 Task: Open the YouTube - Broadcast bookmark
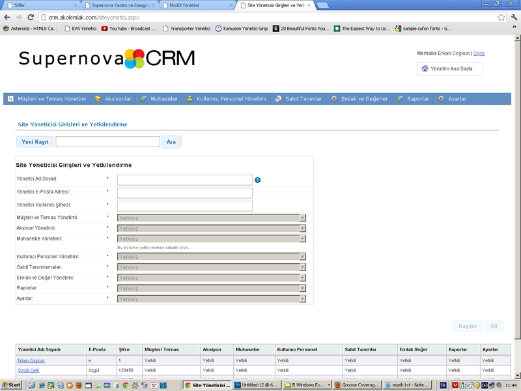[128, 29]
